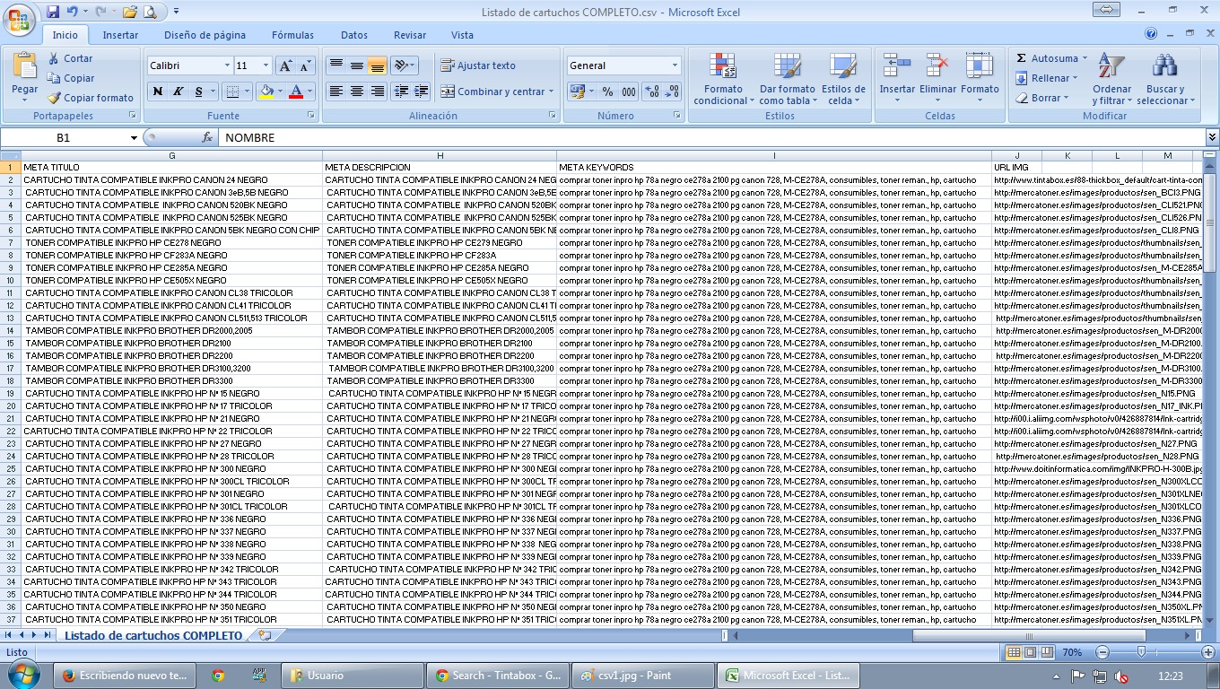Open Ordenar y filtrar menu
This screenshot has height=689, width=1220.
[1111, 79]
